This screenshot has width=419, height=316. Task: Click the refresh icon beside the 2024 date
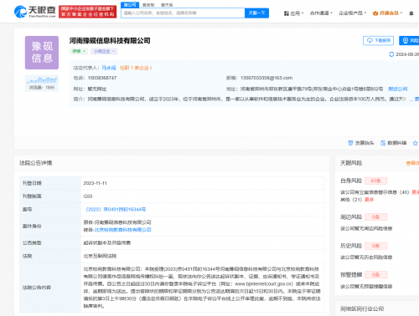pos(391,54)
